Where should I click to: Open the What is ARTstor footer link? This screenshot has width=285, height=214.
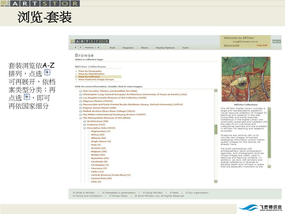[85, 193]
